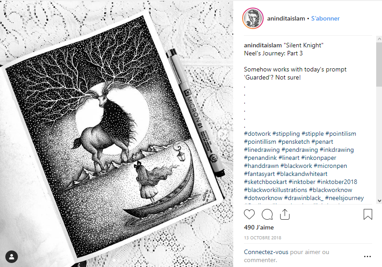Click the caption scrollbar up arrow

pos(379,39)
